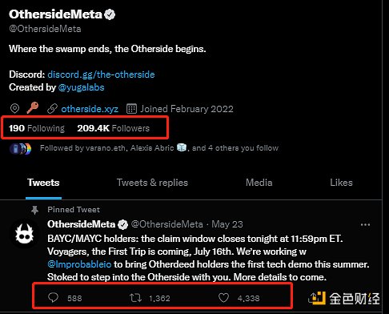Viewport: 389px width, 314px height.
Task: Click the location pin icon
Action: tap(14, 109)
